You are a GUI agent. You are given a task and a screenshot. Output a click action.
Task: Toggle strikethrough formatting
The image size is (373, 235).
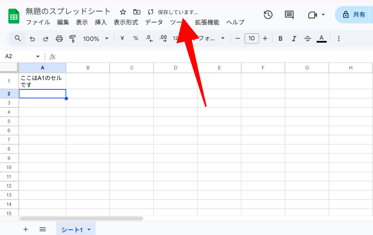[307, 38]
